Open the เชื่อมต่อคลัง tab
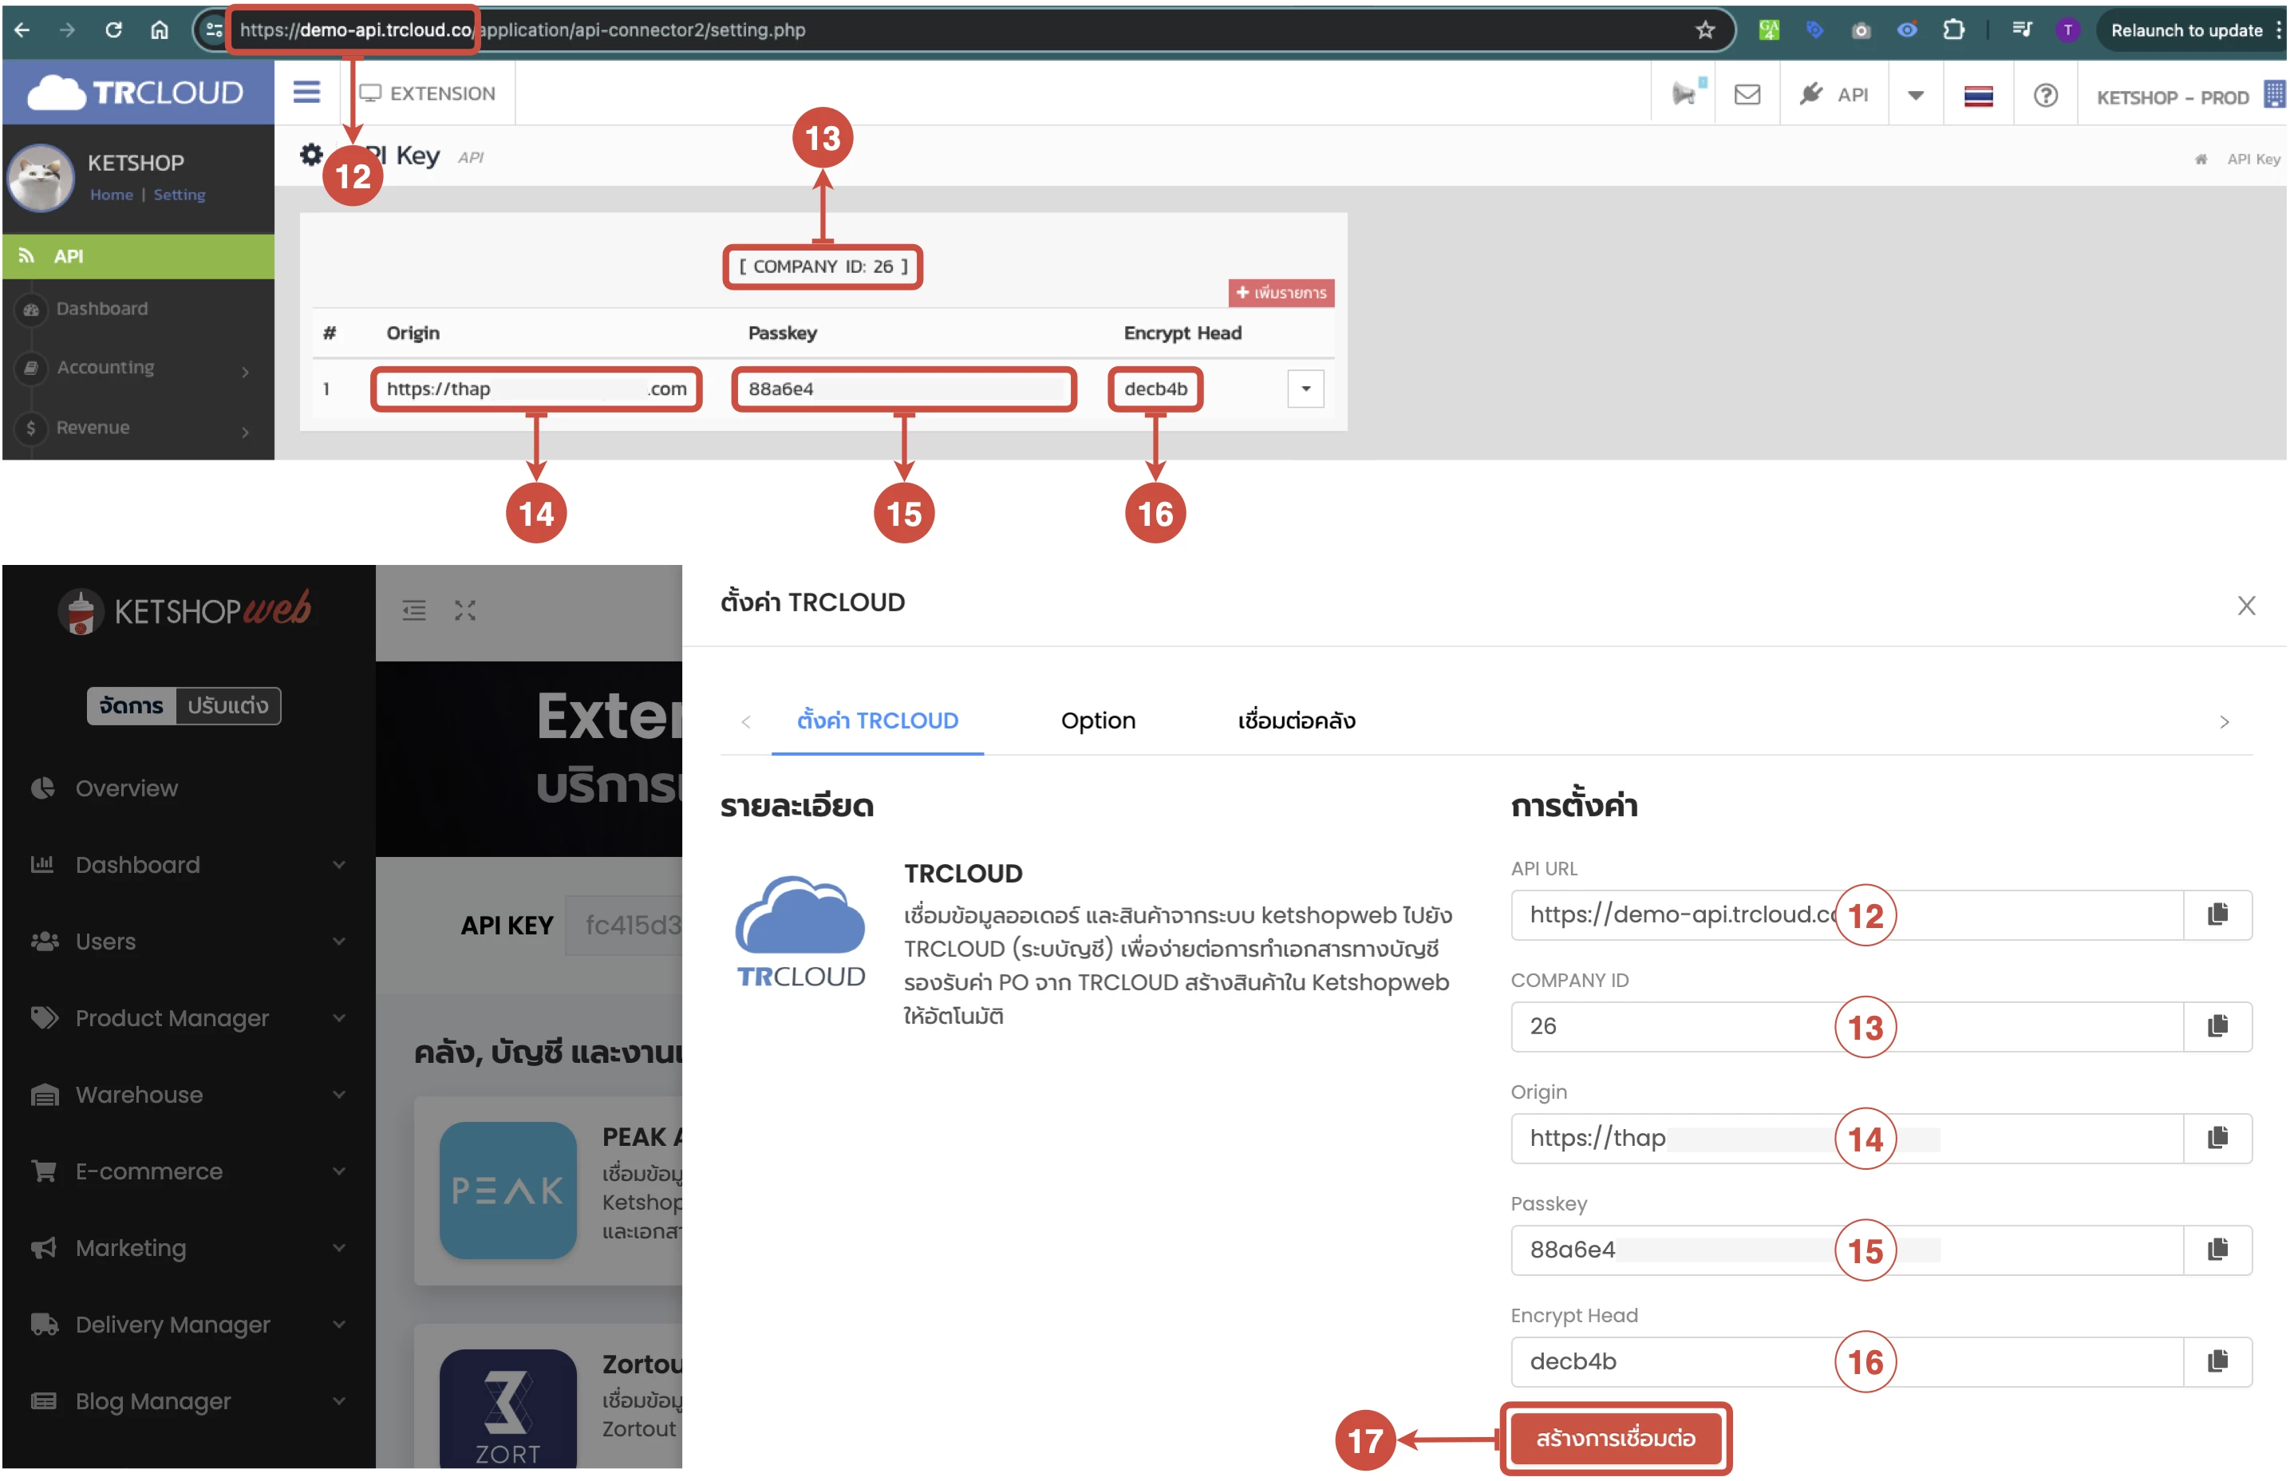The image size is (2290, 1481). [x=1295, y=721]
